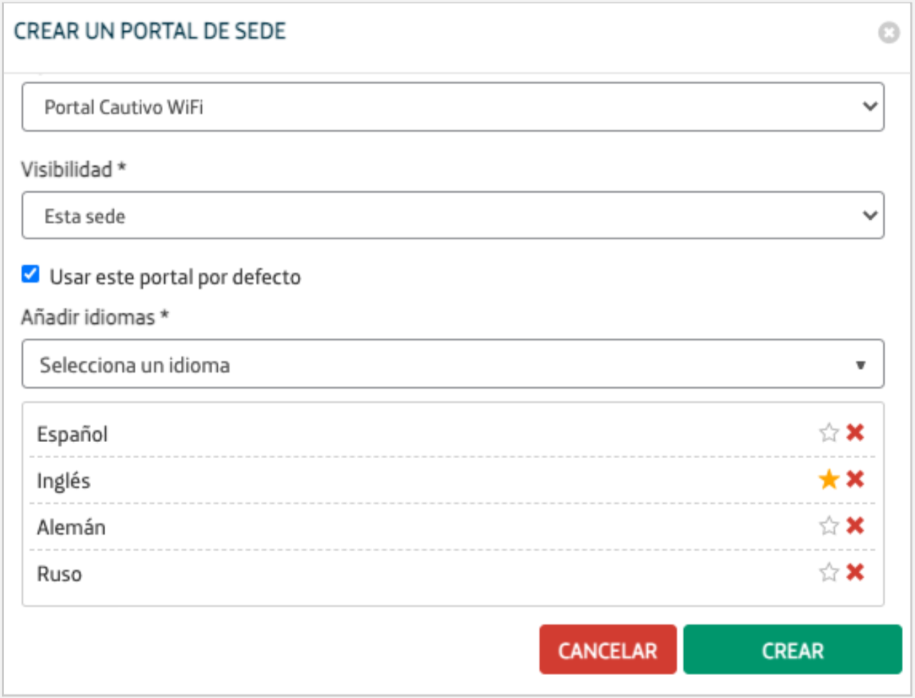This screenshot has width=915, height=698.
Task: Open the Portal Cautivo WiFi dropdown
Action: (x=452, y=107)
